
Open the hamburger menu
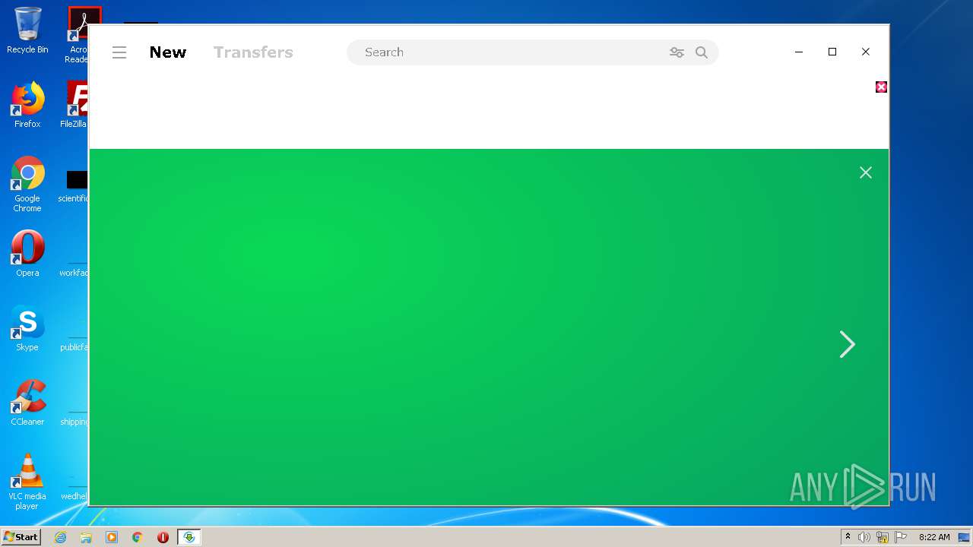point(119,52)
